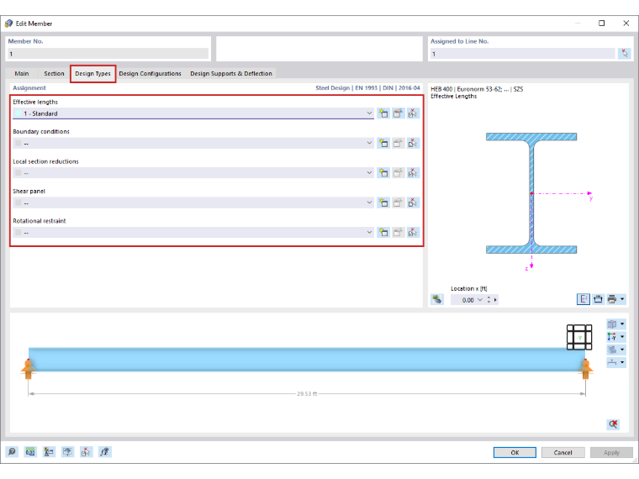Click the fourth bottom toolbar view icon
This screenshot has height=479, width=639.
[x=67, y=452]
